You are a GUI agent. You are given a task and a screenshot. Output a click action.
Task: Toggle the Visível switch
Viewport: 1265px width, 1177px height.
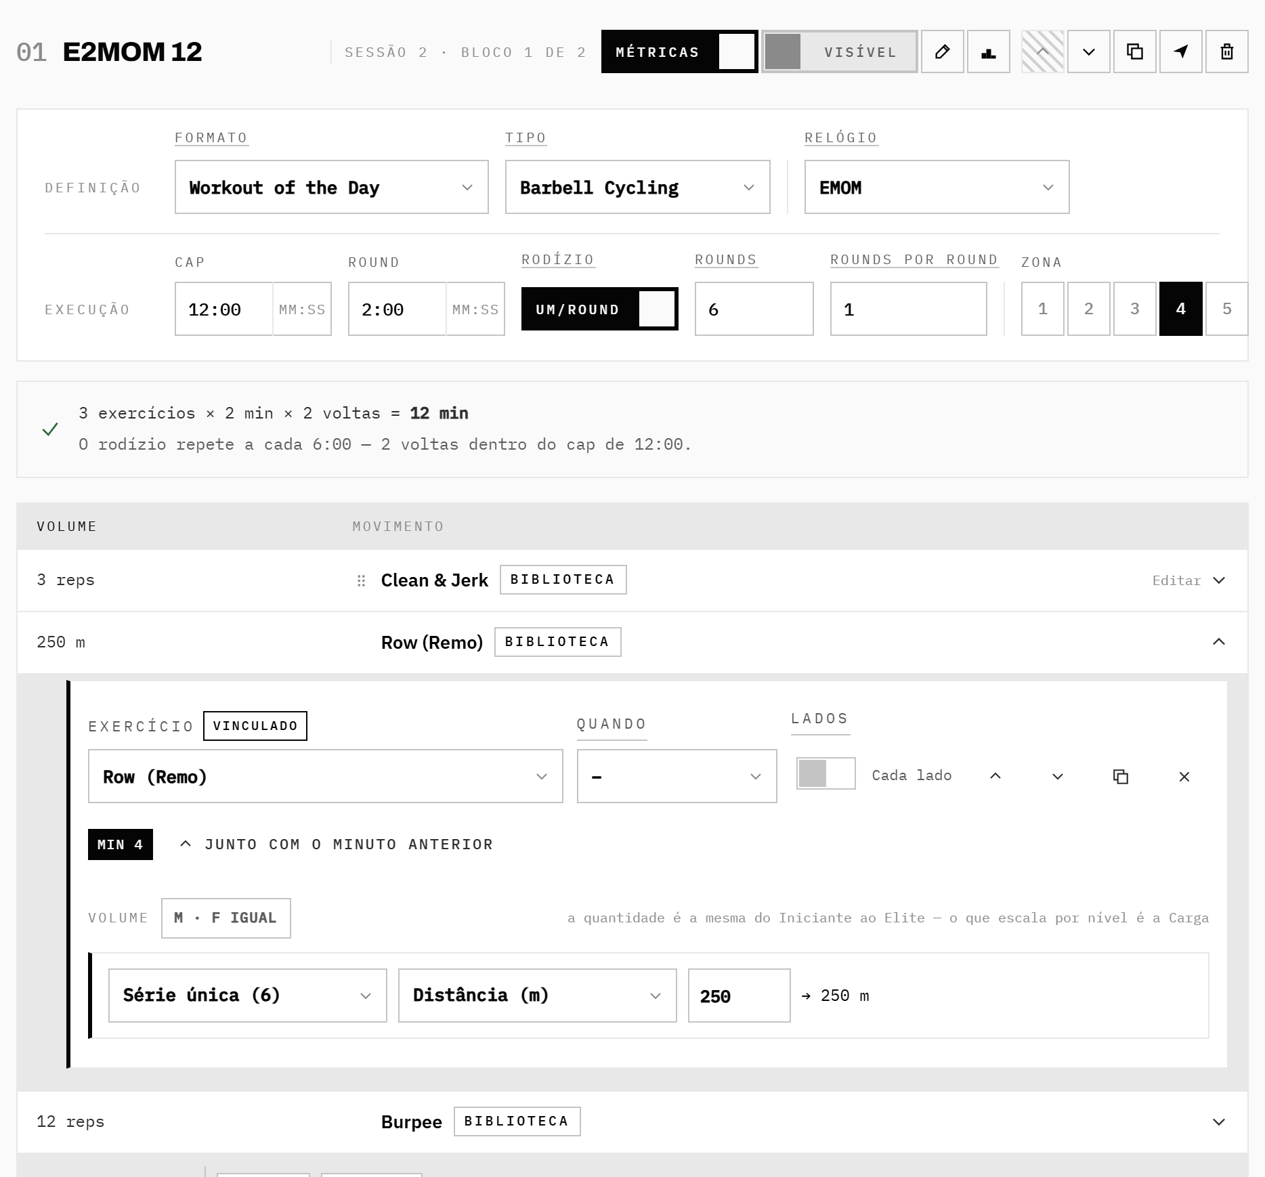pos(839,51)
